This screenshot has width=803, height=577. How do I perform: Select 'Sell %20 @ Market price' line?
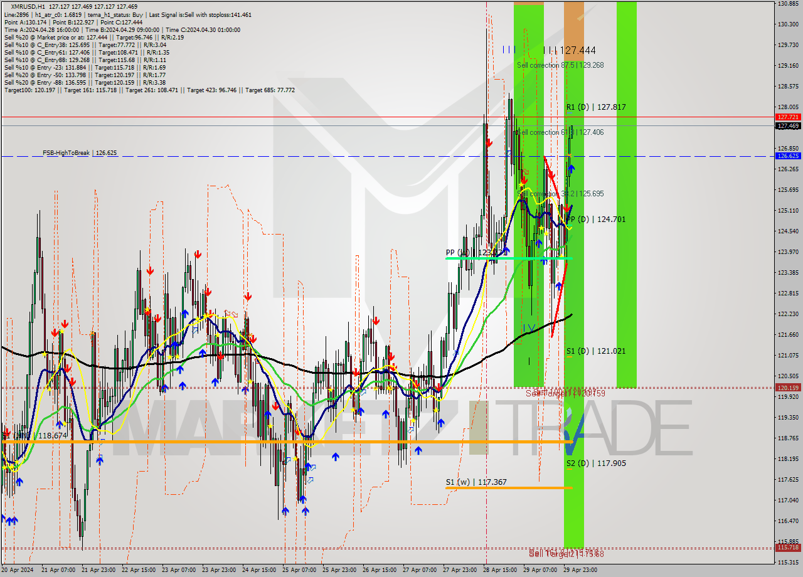click(94, 37)
